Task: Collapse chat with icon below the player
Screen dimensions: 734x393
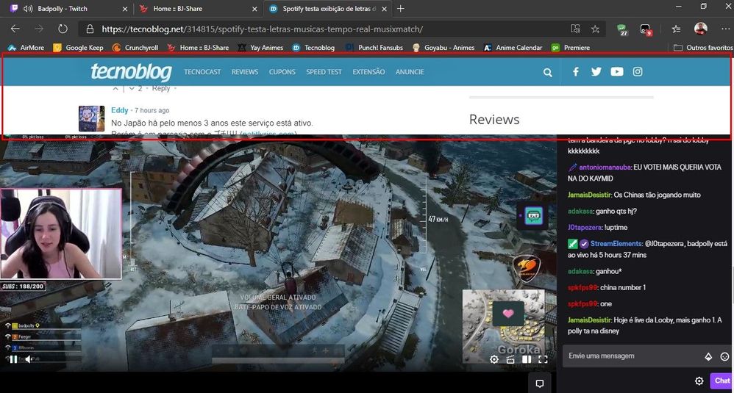Action: pyautogui.click(x=540, y=383)
